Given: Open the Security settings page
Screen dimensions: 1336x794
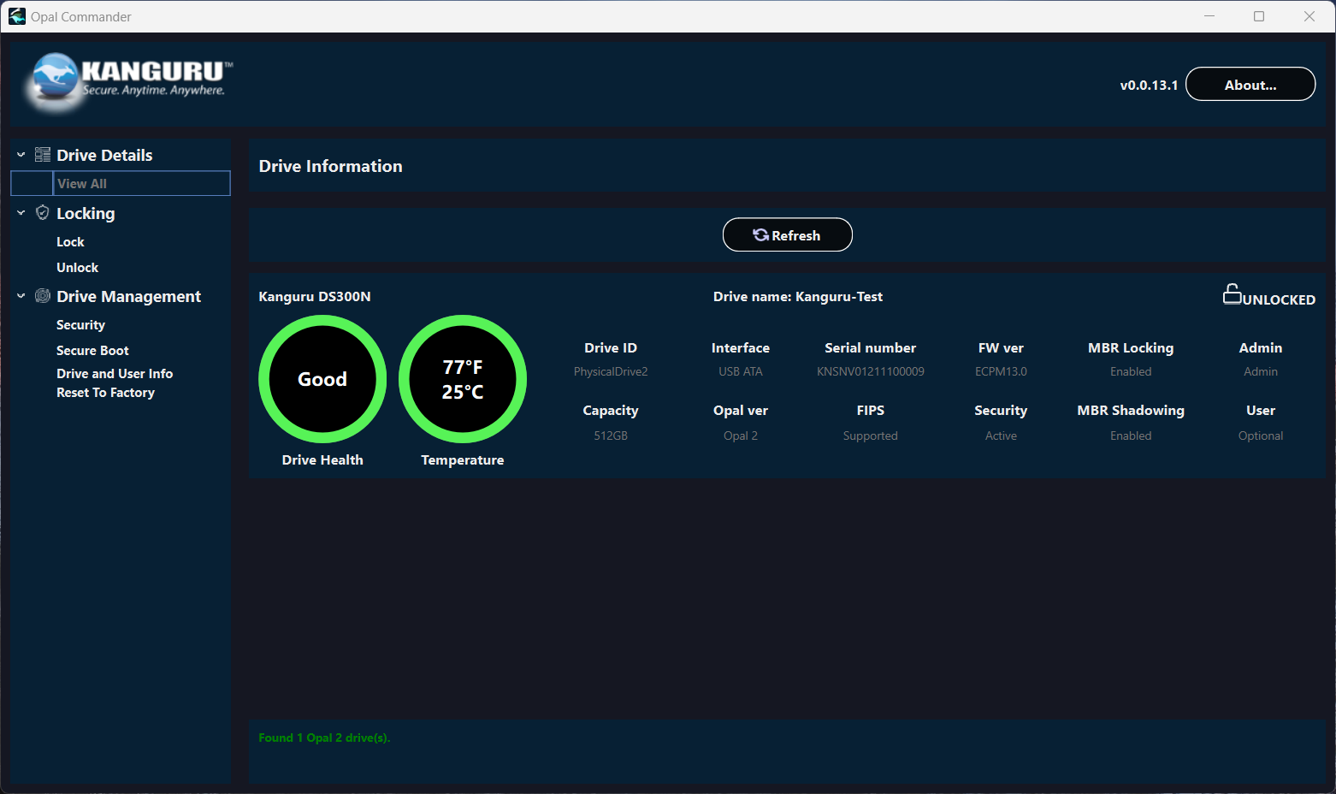Looking at the screenshot, I should click(80, 325).
